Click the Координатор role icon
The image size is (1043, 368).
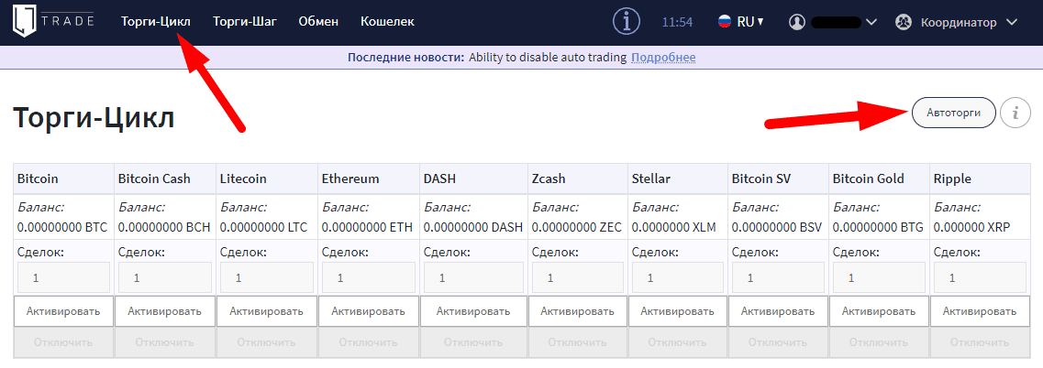[903, 22]
